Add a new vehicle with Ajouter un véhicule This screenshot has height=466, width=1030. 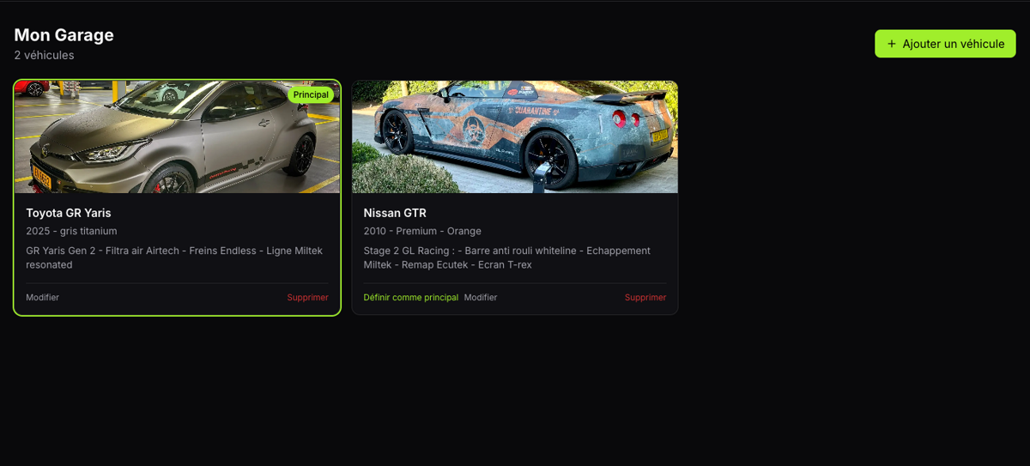tap(945, 44)
